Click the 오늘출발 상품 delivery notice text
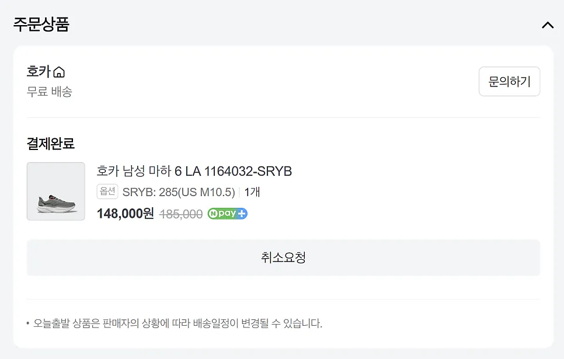 click(x=177, y=323)
